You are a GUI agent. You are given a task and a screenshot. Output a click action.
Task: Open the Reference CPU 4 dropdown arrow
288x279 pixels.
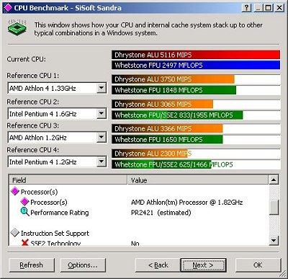pos(102,161)
